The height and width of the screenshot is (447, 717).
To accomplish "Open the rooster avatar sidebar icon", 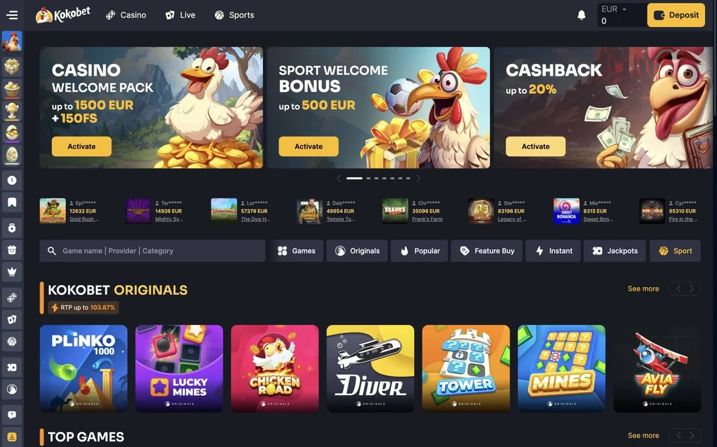I will [12, 42].
